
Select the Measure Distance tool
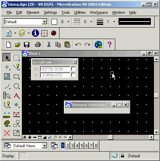point(7,114)
